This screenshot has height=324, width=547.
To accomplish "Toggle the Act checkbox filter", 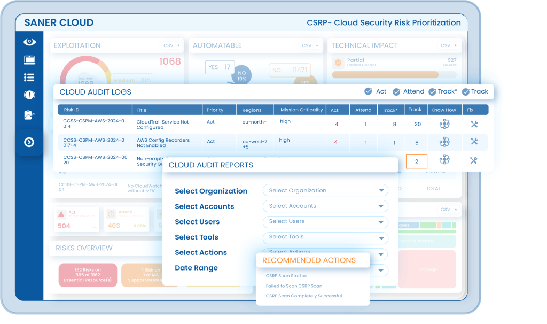I will (369, 91).
